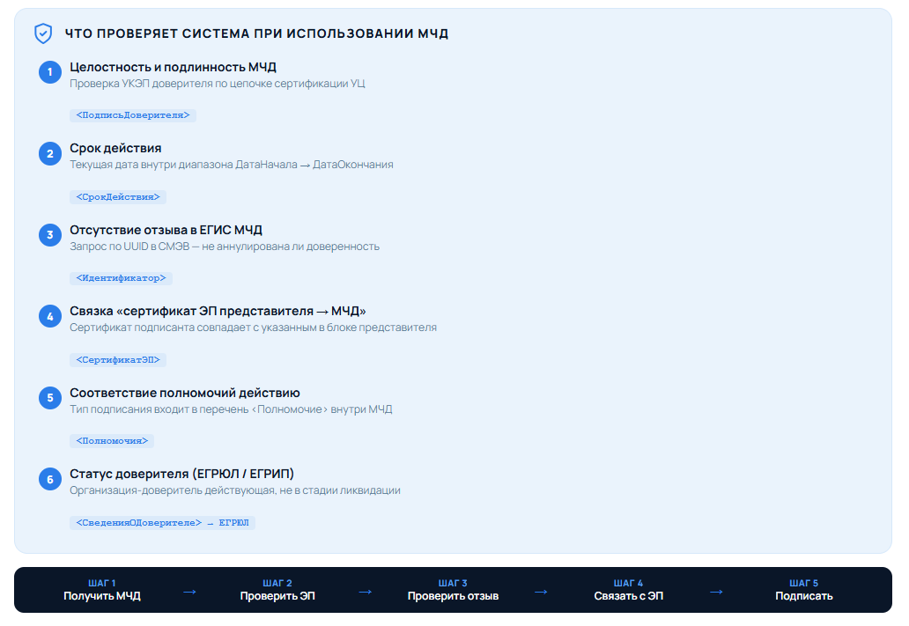Click the number 6 circle badge

coord(50,479)
